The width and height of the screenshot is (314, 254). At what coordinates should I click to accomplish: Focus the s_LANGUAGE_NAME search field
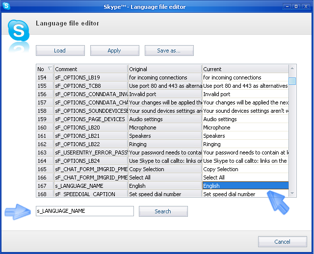pyautogui.click(x=85, y=211)
